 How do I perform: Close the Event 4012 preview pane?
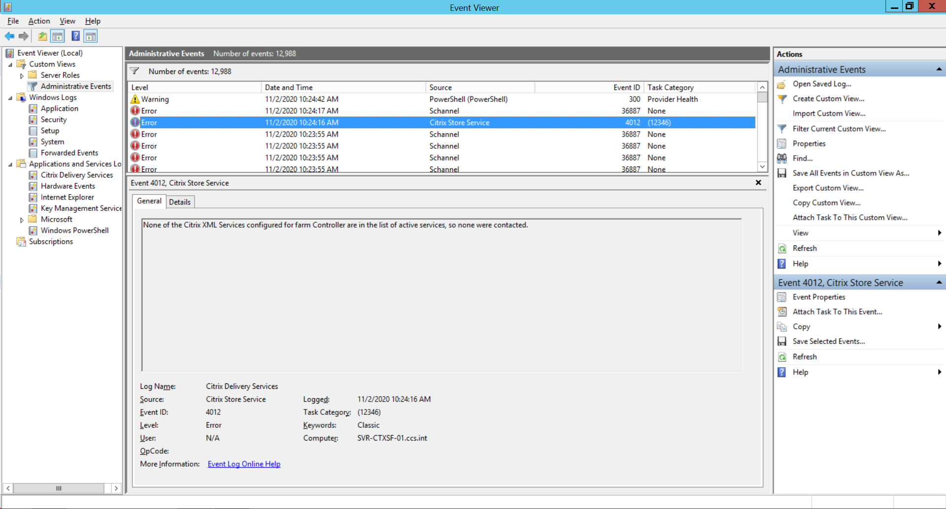758,182
